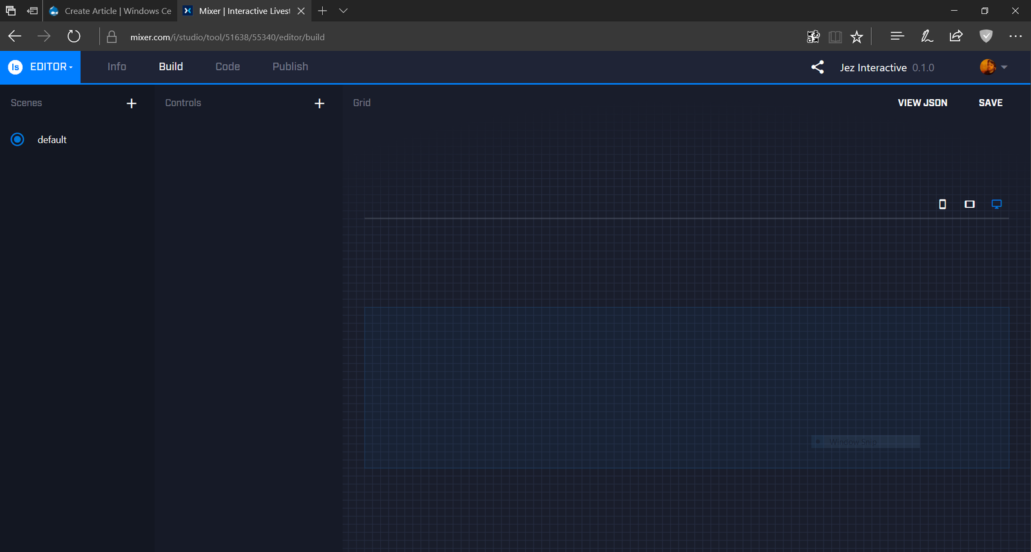Viewport: 1031px width, 552px height.
Task: Click the VIEW JSON button
Action: (922, 103)
